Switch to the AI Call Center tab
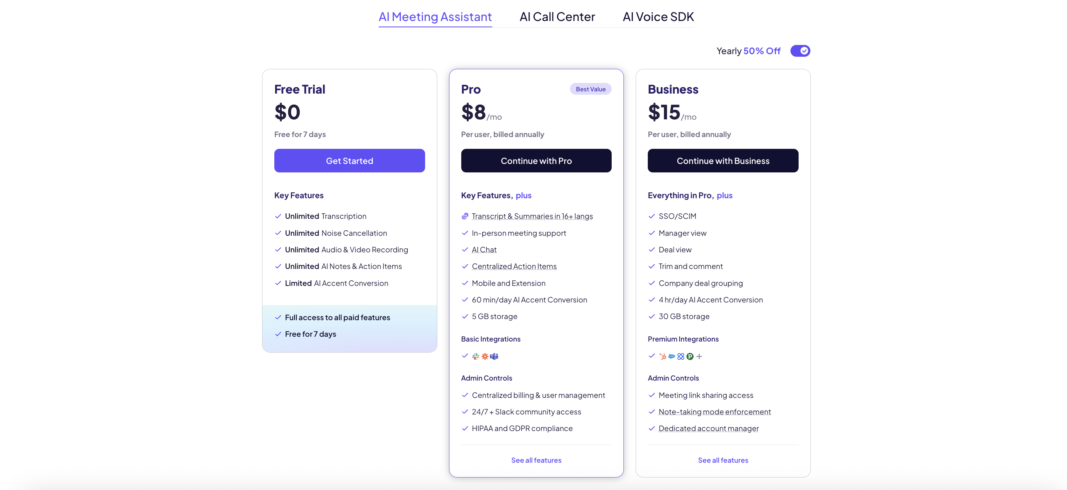This screenshot has height=490, width=1067. [x=557, y=17]
